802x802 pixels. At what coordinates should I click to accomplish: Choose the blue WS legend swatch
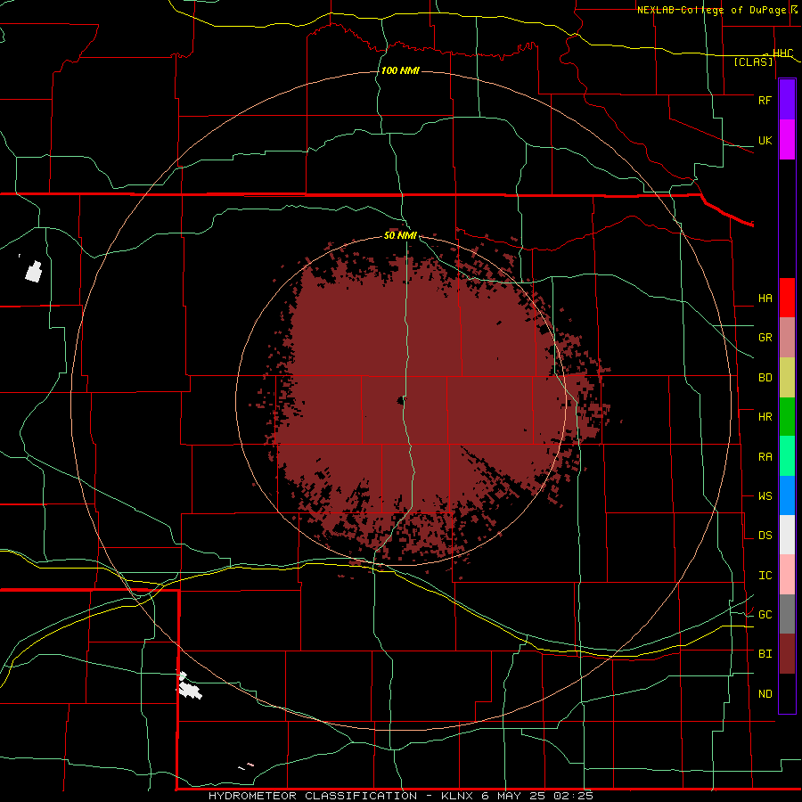[787, 495]
